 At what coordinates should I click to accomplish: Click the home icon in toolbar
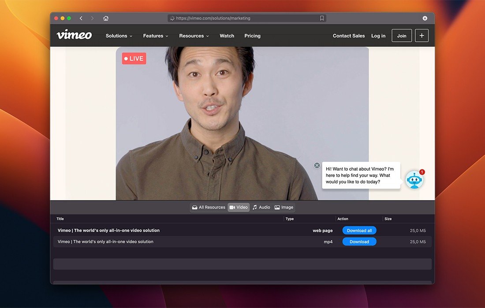tap(106, 18)
